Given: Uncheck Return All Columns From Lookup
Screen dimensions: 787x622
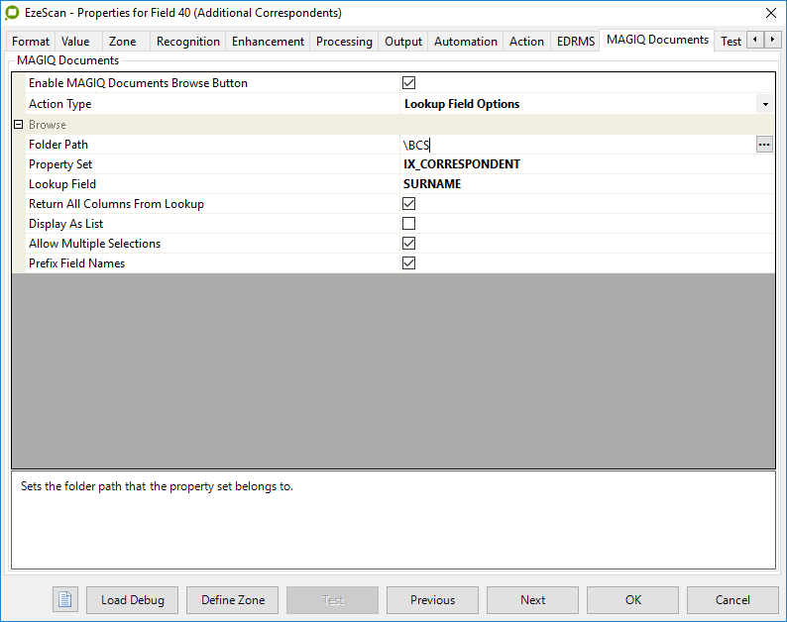Looking at the screenshot, I should click(x=408, y=204).
